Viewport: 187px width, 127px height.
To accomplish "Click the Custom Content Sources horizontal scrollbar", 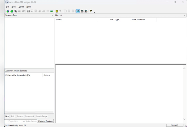I will pos(21,112).
